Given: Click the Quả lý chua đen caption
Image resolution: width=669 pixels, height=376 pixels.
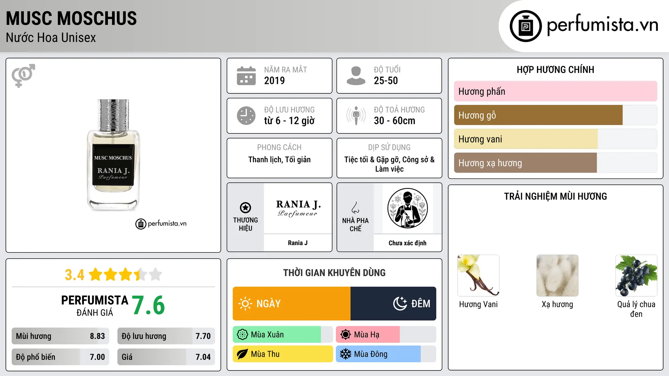Looking at the screenshot, I should coord(636,309).
